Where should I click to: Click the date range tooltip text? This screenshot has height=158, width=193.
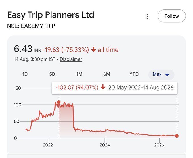pos(141,88)
